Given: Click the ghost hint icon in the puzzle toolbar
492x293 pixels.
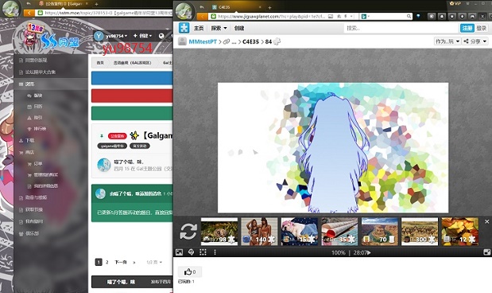Looking at the screenshot, I should [x=191, y=252].
